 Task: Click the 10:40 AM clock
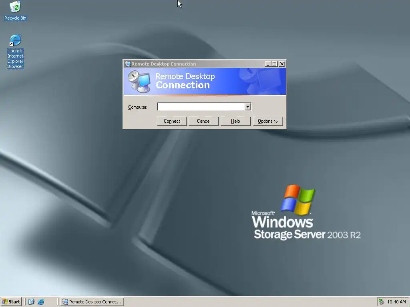coord(396,302)
